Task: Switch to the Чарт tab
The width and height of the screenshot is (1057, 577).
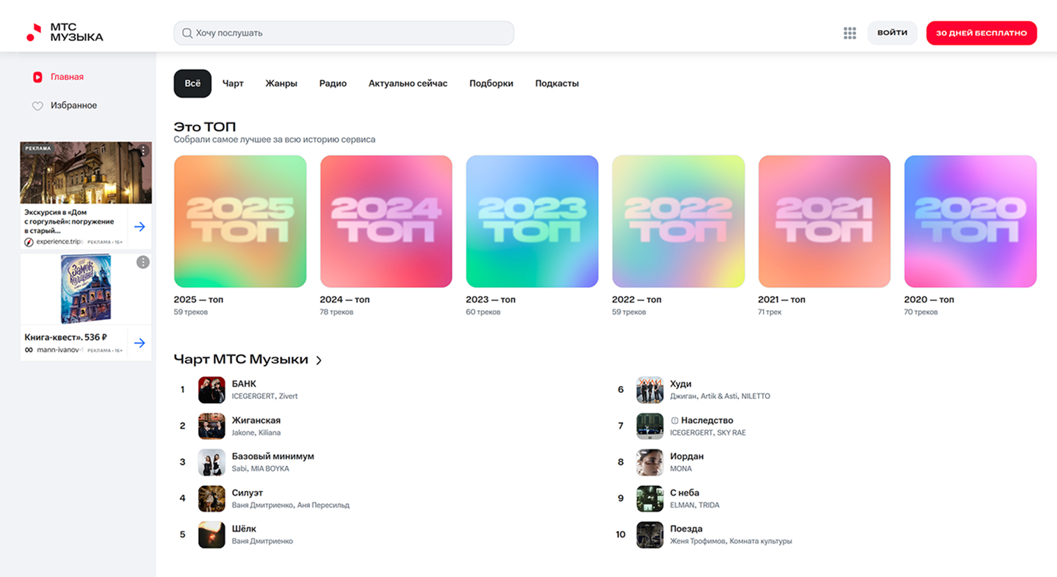Action: tap(233, 83)
